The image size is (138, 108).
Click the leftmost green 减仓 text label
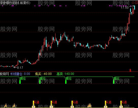tap(23, 78)
